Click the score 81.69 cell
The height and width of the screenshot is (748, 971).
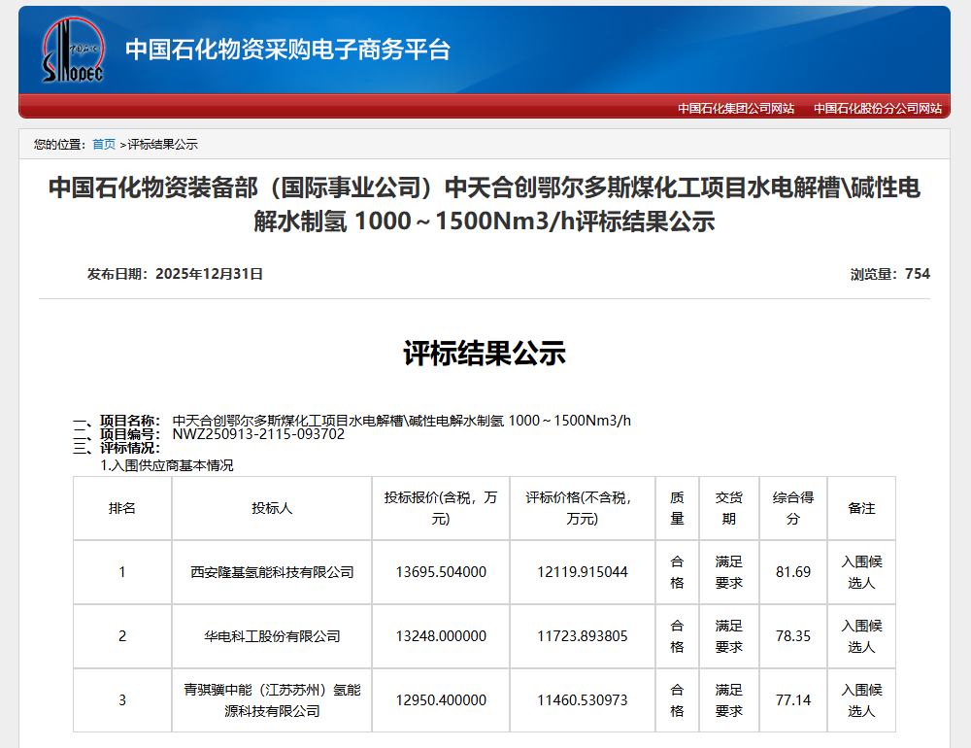pos(792,572)
